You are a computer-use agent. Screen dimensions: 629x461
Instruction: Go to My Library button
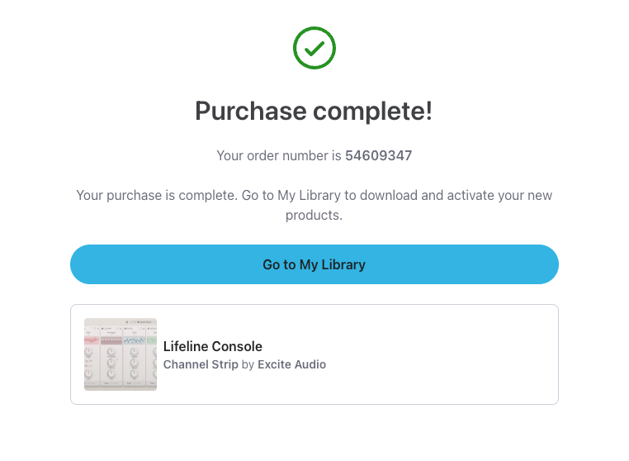pos(314,264)
